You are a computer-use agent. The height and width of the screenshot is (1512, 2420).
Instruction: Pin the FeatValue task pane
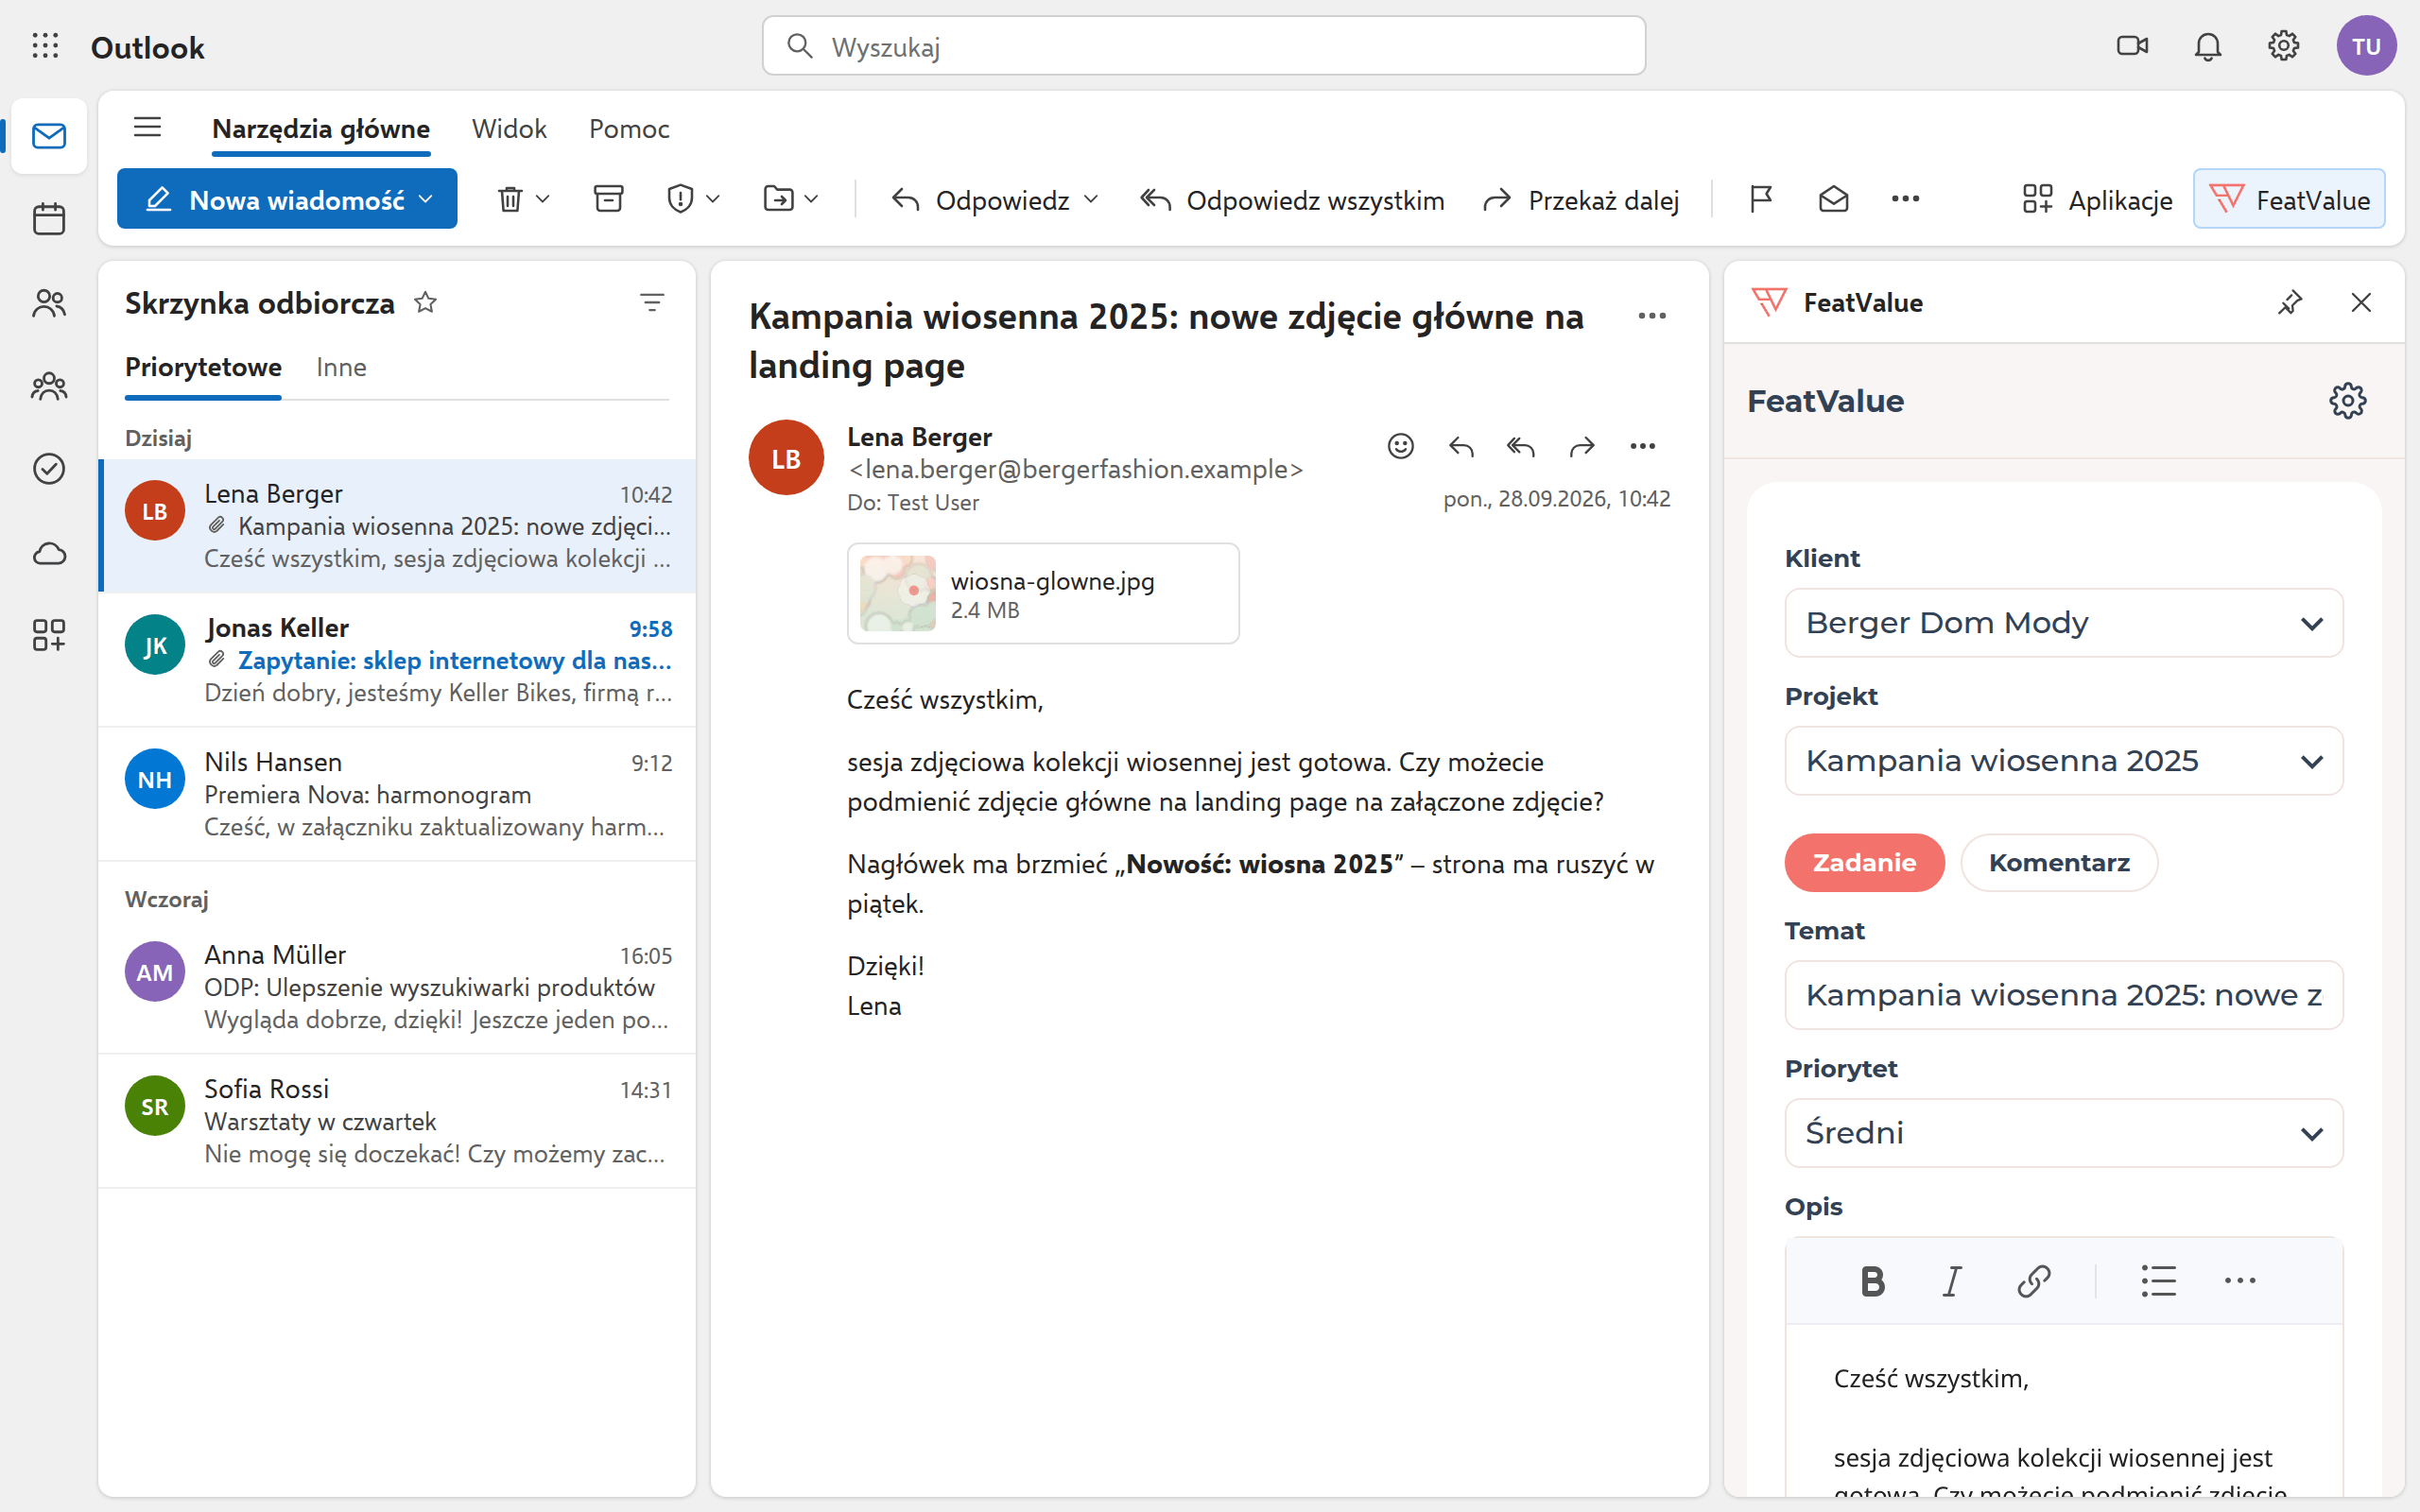click(2290, 302)
